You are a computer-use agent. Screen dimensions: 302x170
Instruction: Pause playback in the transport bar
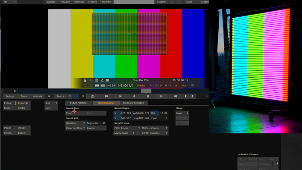pyautogui.click(x=148, y=96)
